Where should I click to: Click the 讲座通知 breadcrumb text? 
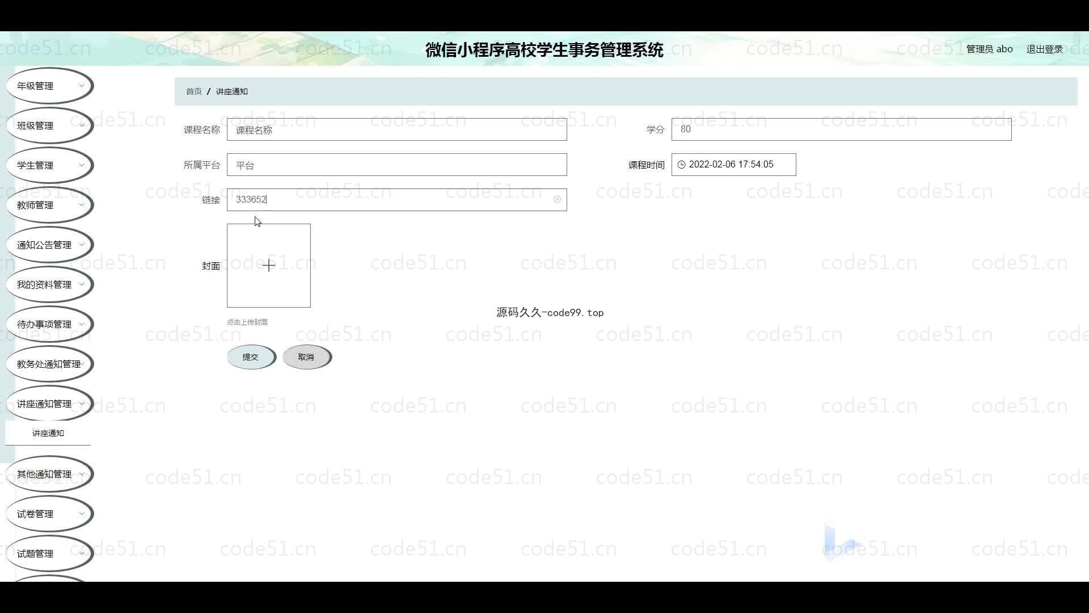pyautogui.click(x=232, y=91)
